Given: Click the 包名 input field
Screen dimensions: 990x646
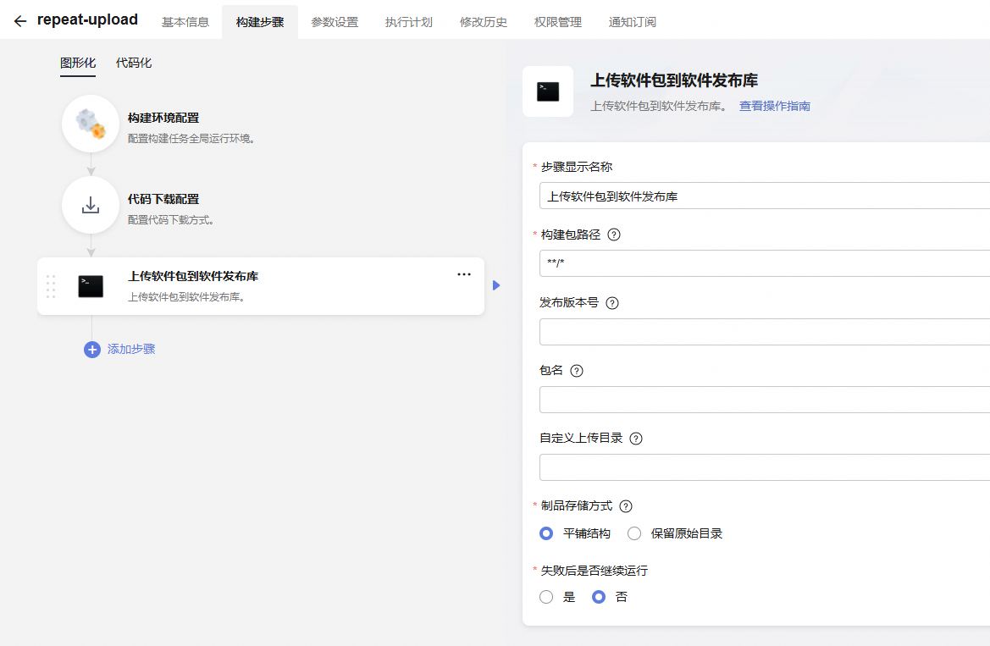Looking at the screenshot, I should point(765,400).
